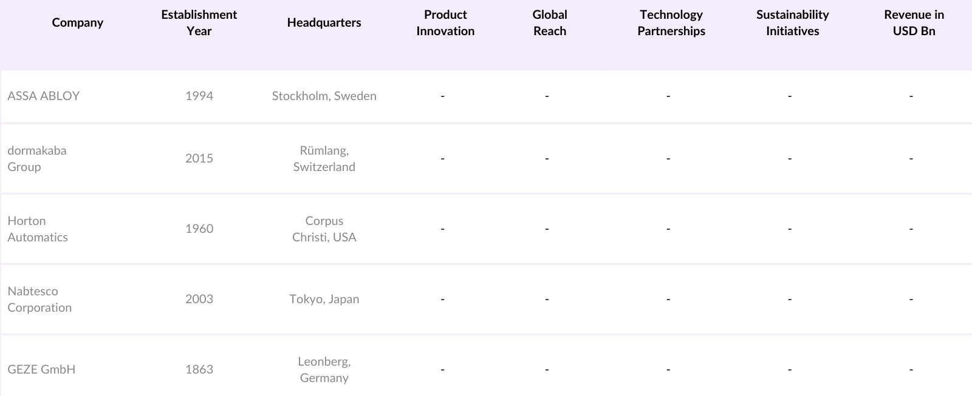The width and height of the screenshot is (972, 396).
Task: Select the Global Reach column header
Action: pyautogui.click(x=549, y=22)
